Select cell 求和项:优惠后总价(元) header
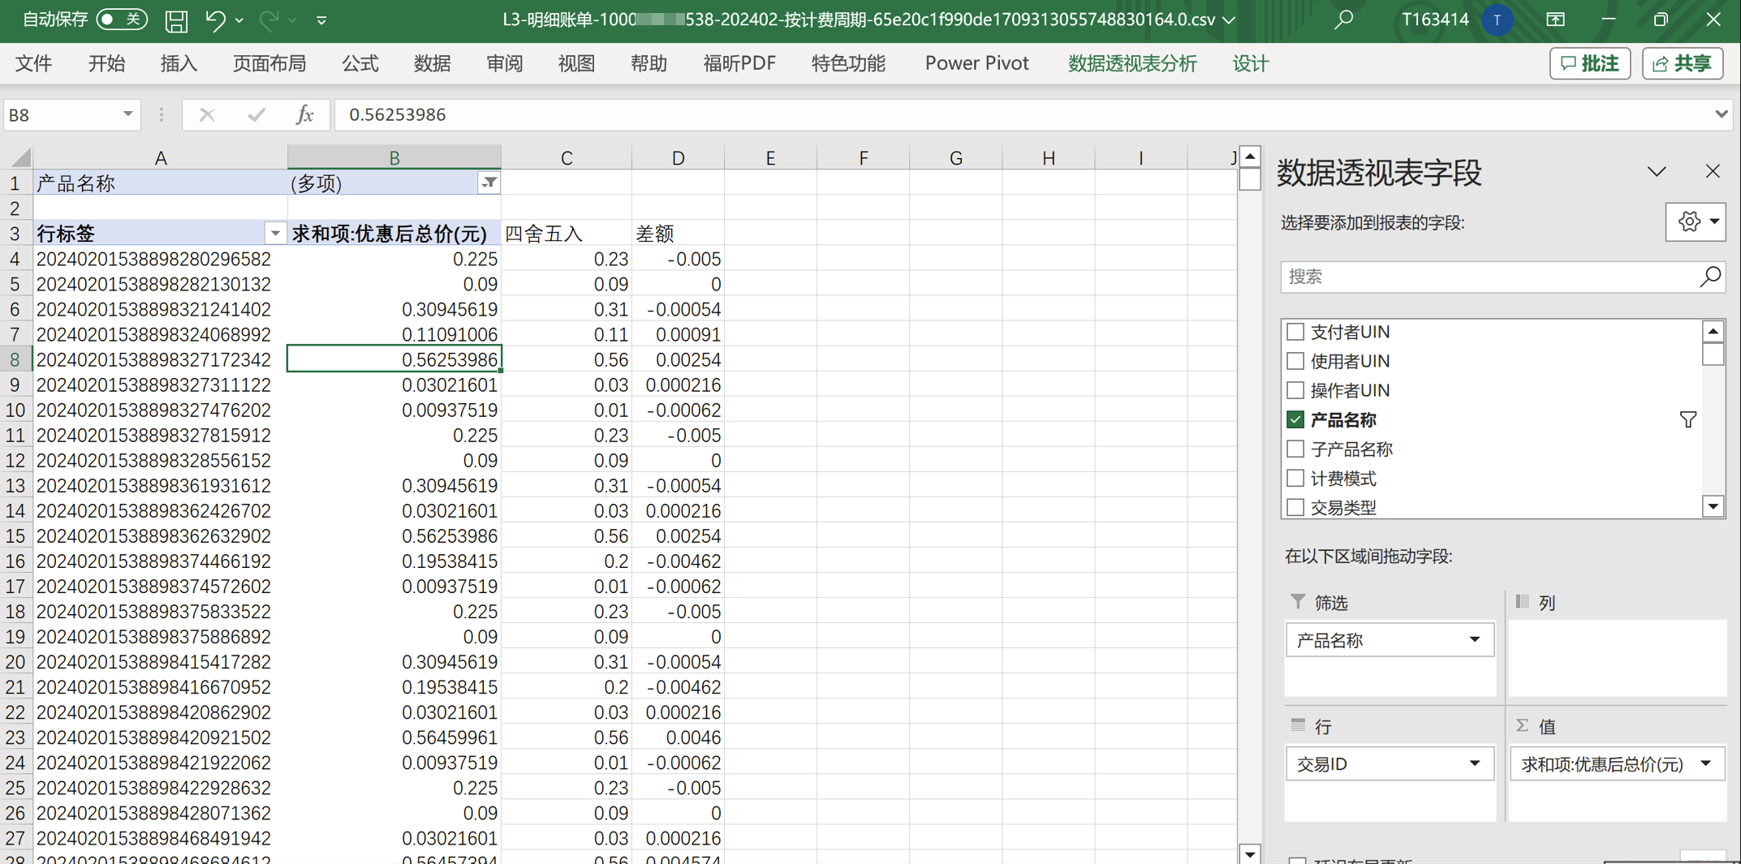This screenshot has width=1741, height=864. (394, 234)
